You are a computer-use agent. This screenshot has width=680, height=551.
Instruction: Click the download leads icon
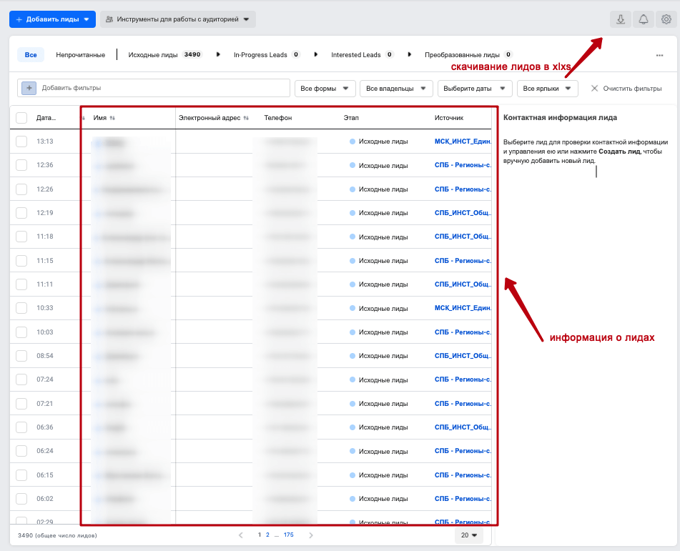[620, 19]
